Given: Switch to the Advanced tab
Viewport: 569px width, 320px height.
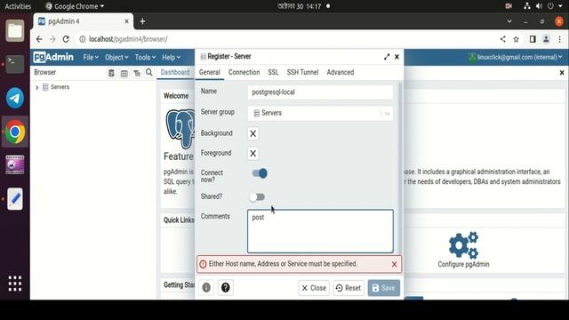Looking at the screenshot, I should point(340,72).
